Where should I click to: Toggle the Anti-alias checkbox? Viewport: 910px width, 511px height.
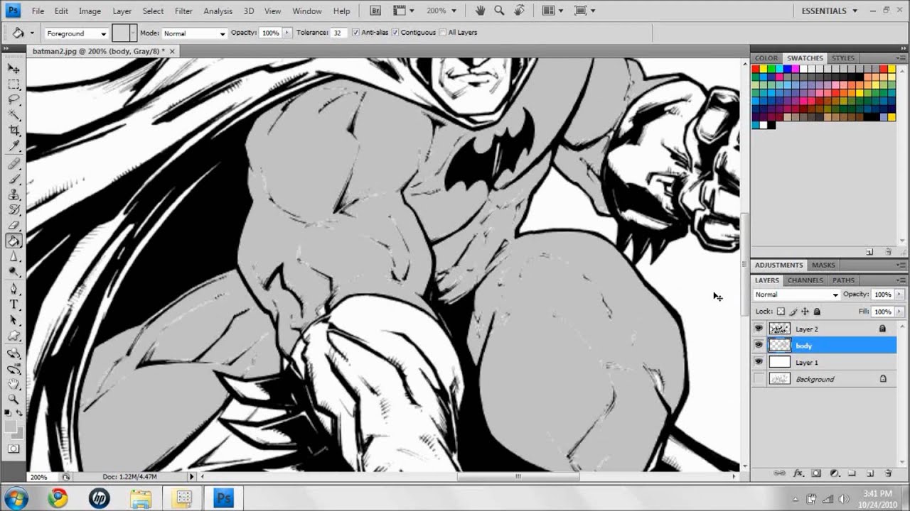coord(356,33)
